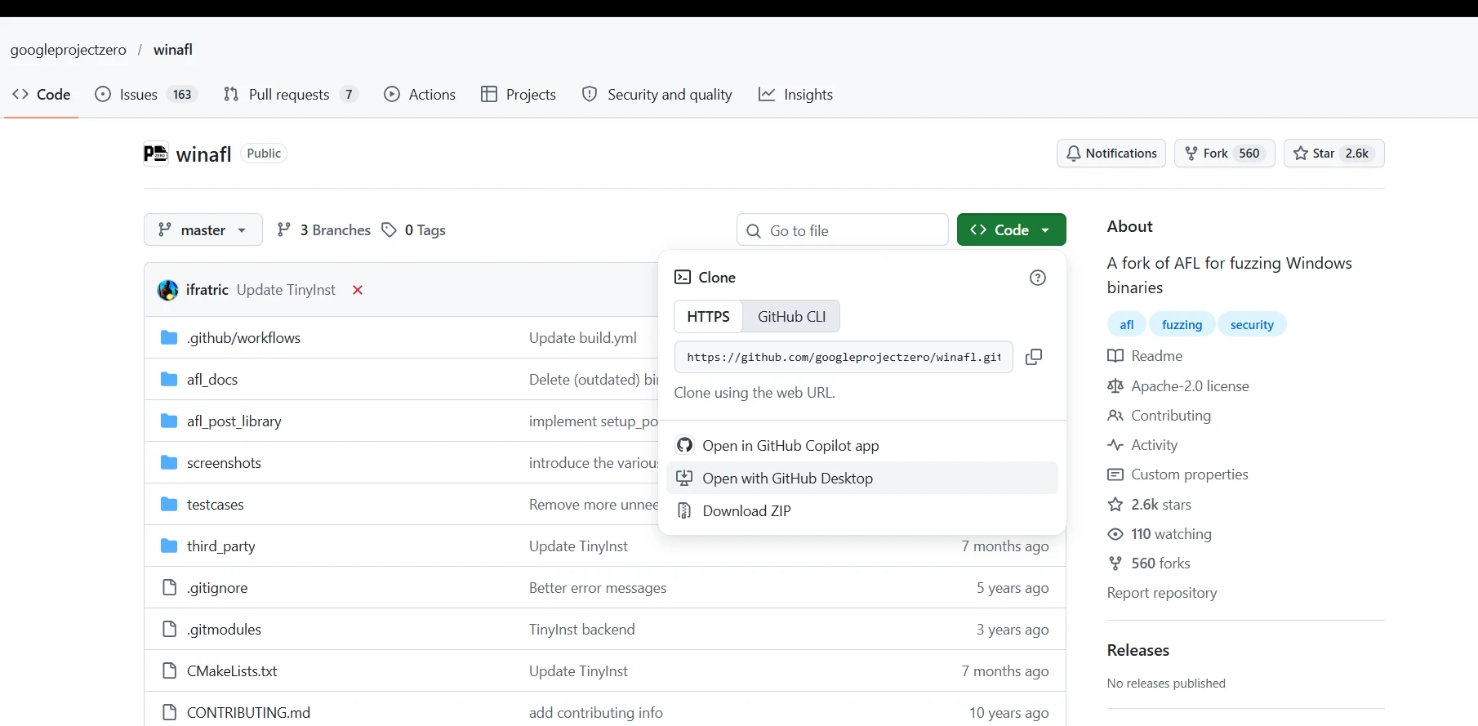The image size is (1478, 726).
Task: Open the Clone help question-mark icon
Action: (1038, 278)
